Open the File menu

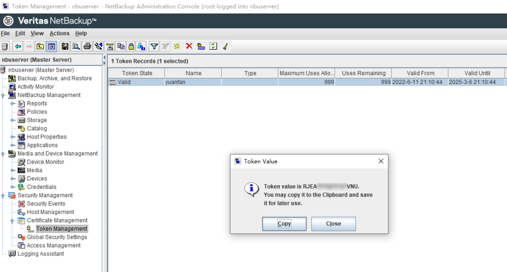click(5, 33)
